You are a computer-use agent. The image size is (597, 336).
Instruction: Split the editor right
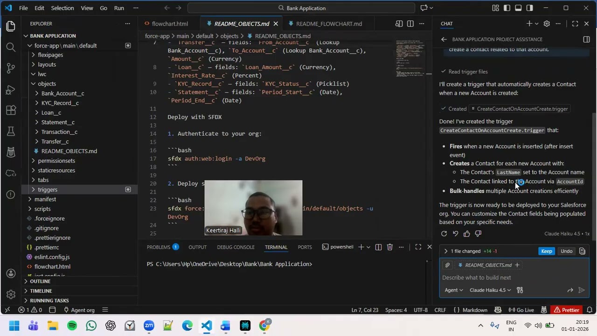pos(410,23)
